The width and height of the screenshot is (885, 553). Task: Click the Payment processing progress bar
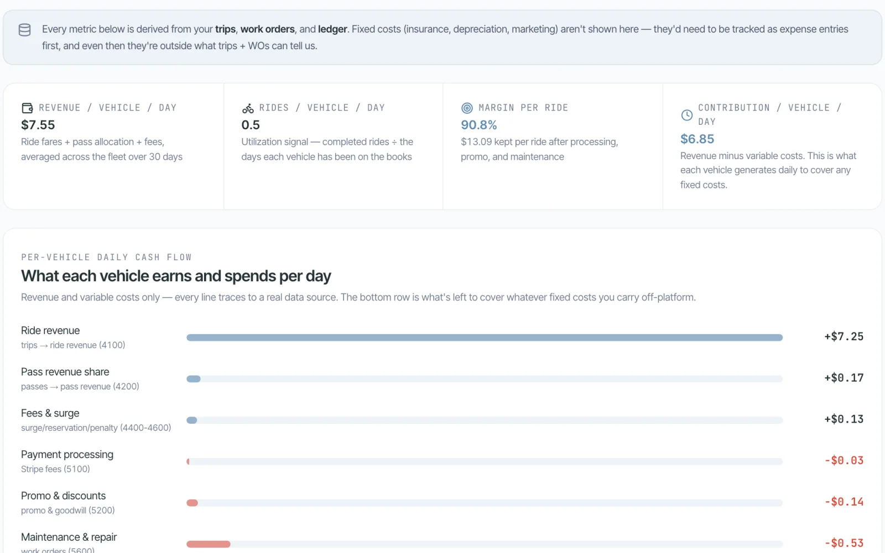tap(485, 461)
